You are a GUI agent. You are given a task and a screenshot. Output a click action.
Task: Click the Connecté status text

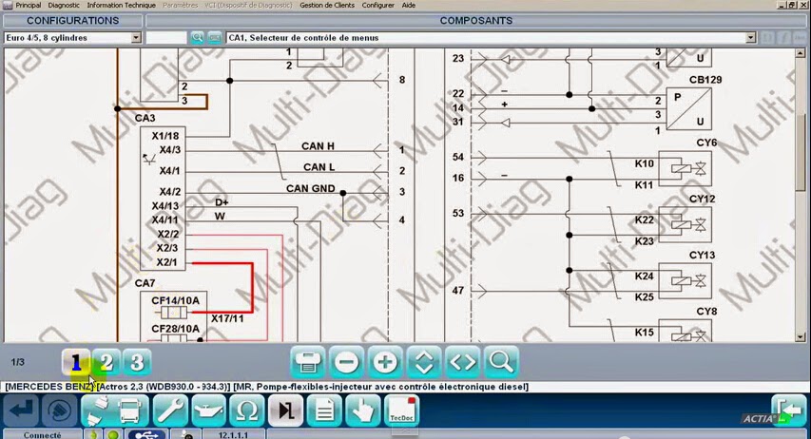click(43, 435)
